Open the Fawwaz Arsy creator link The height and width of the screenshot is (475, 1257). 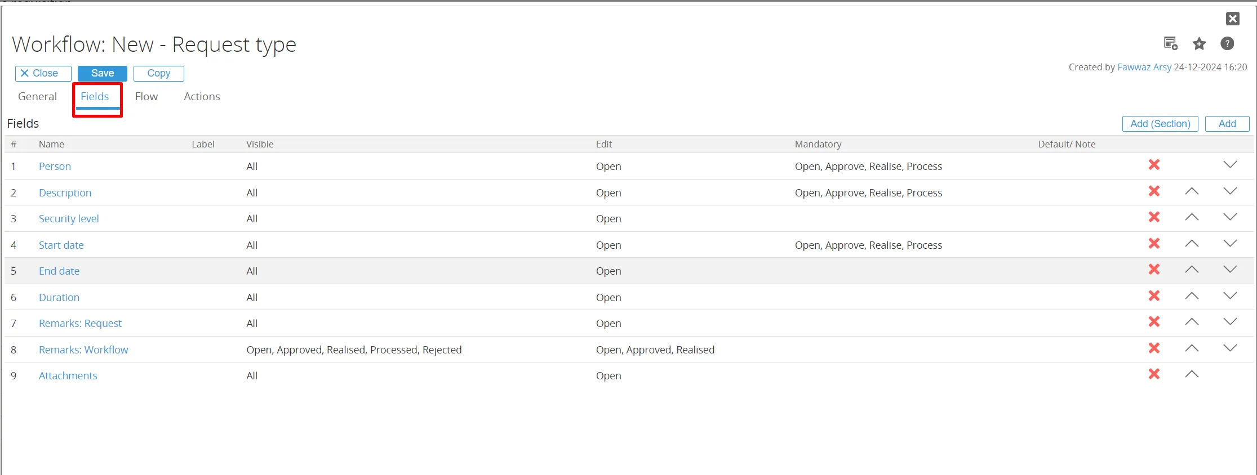[x=1144, y=68]
